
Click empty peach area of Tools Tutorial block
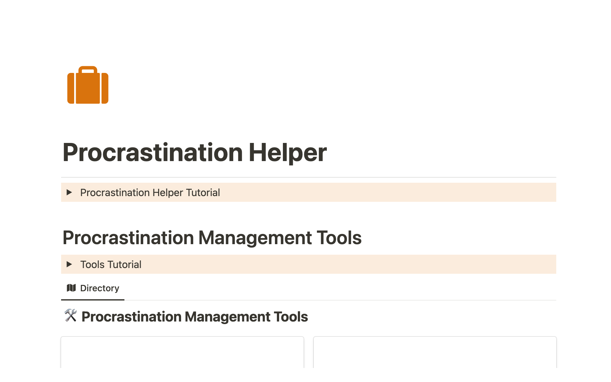point(350,264)
